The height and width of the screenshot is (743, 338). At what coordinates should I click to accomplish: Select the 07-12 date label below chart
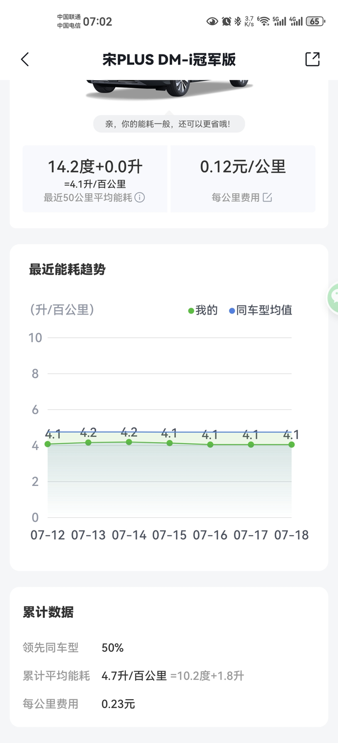(x=48, y=535)
